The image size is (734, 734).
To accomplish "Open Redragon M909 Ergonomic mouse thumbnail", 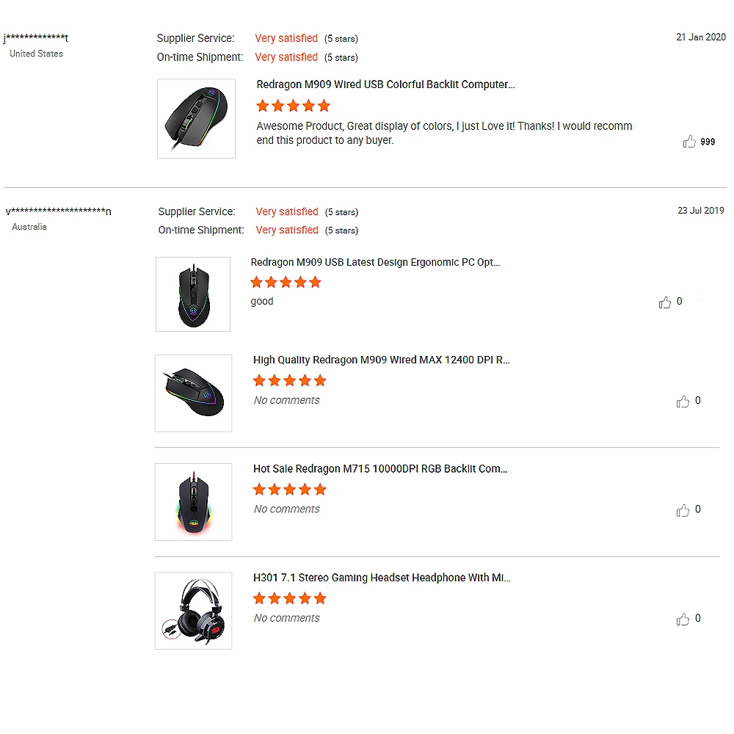I will pos(193,294).
